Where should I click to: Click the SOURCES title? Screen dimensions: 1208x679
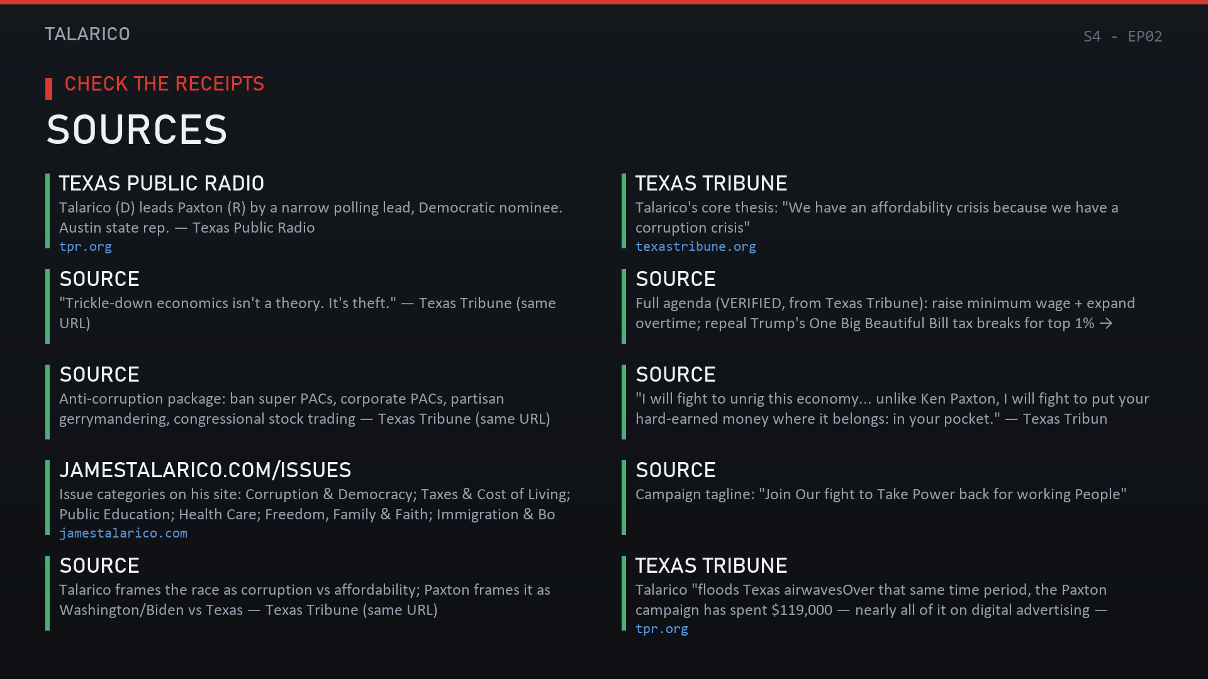coord(137,130)
